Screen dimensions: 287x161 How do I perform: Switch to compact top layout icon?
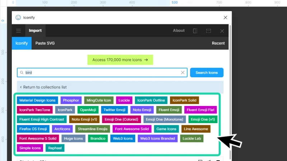tap(208, 31)
